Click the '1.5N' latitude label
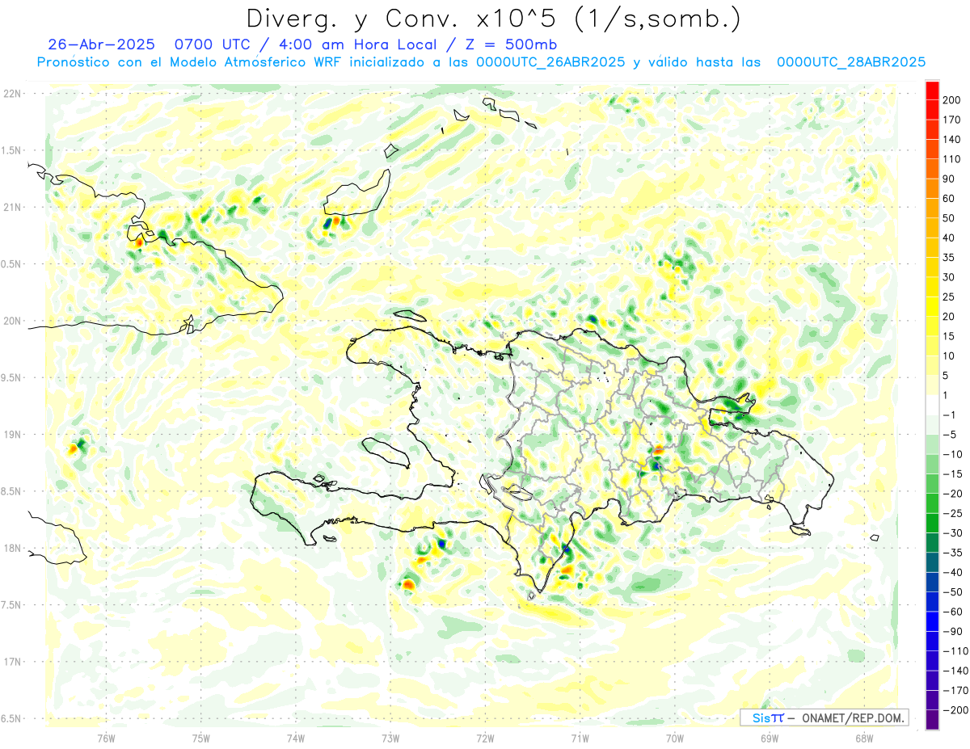The width and height of the screenshot is (970, 749). coord(11,150)
